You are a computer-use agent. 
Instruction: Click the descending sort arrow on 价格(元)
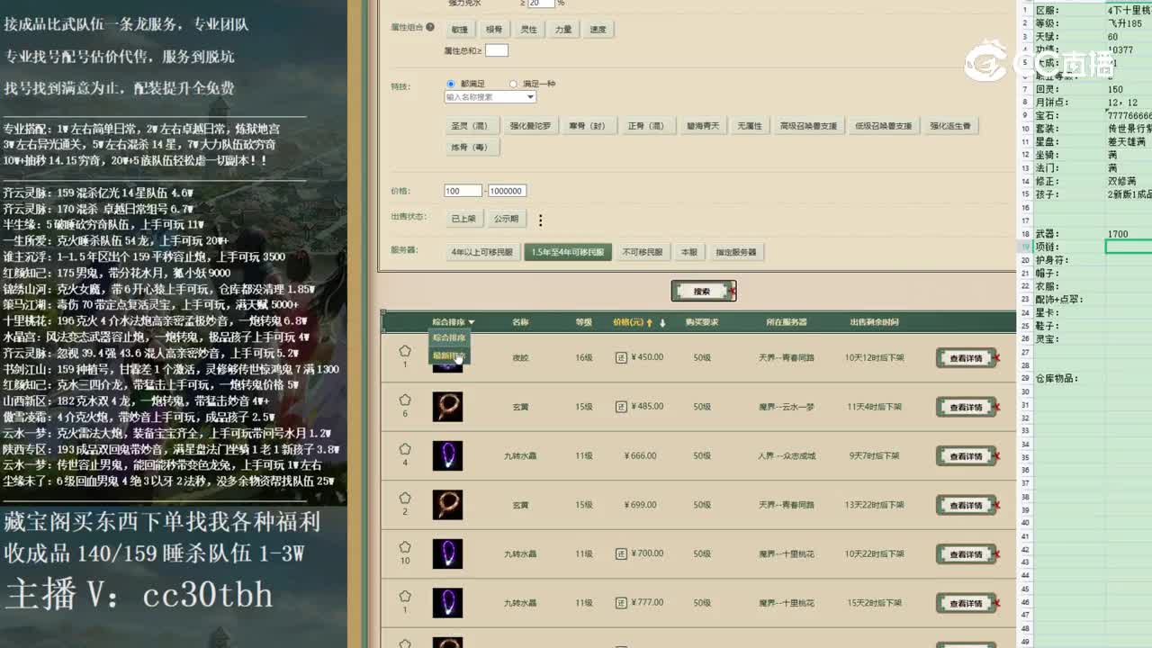(x=663, y=322)
